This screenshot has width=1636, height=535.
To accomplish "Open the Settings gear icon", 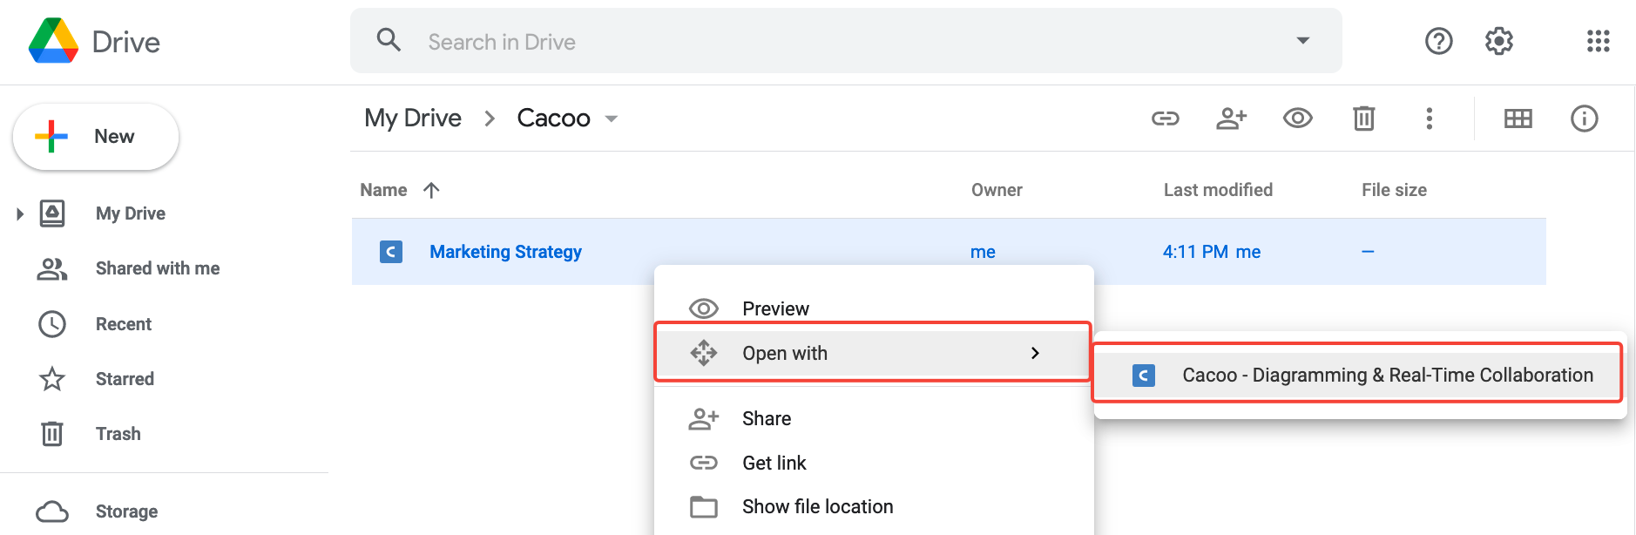I will 1498,41.
